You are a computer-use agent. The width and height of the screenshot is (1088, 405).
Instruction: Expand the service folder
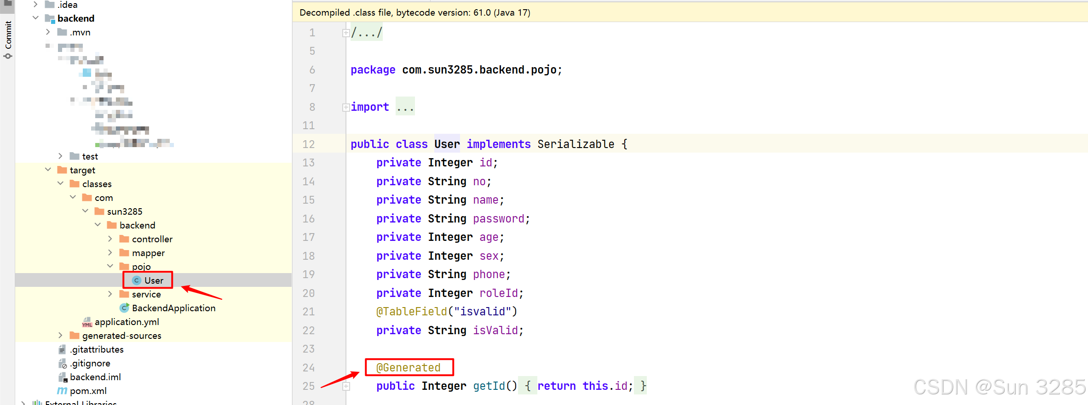[x=110, y=294]
